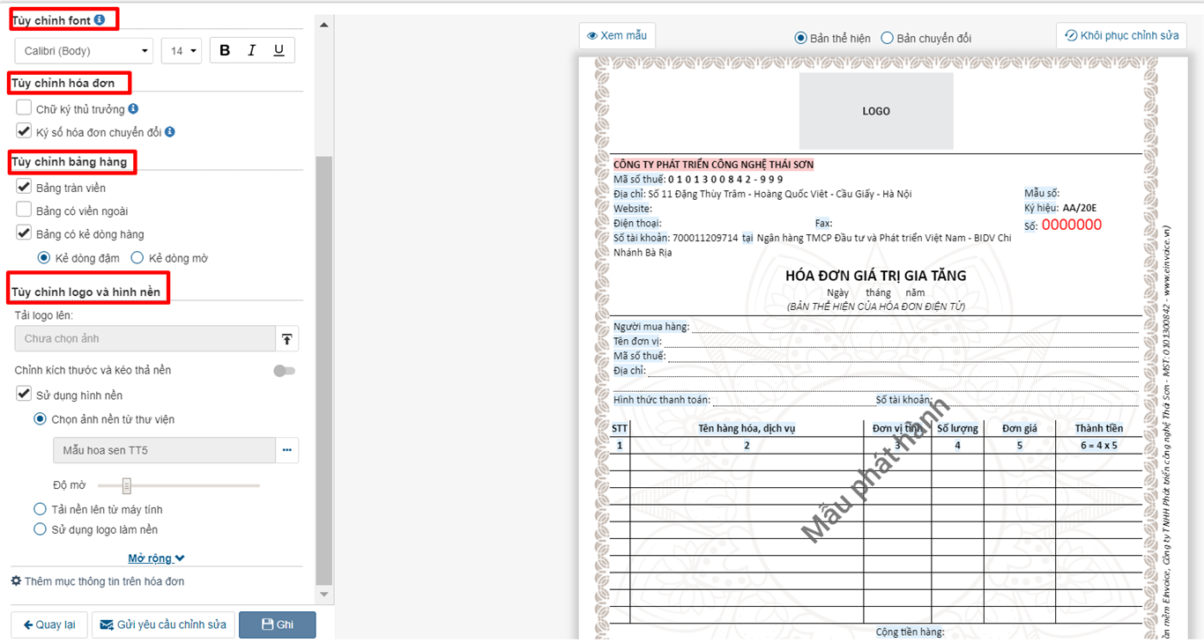Toggle italic formatting button
The image size is (1204, 643).
tap(252, 51)
